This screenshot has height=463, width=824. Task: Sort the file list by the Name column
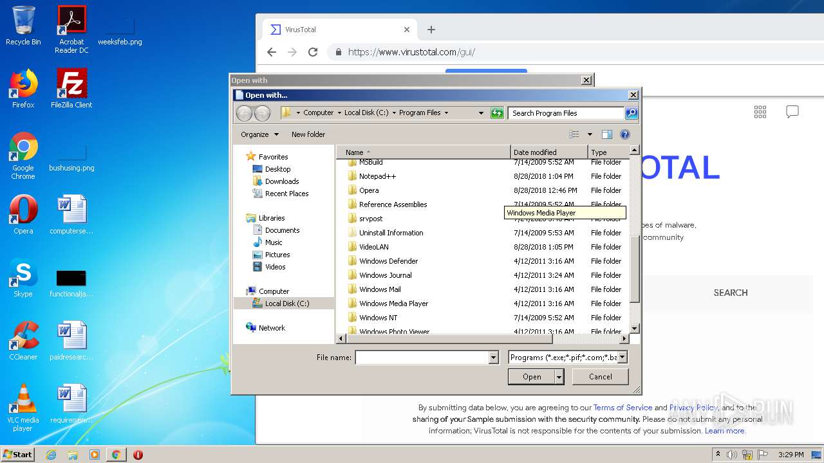tap(424, 152)
